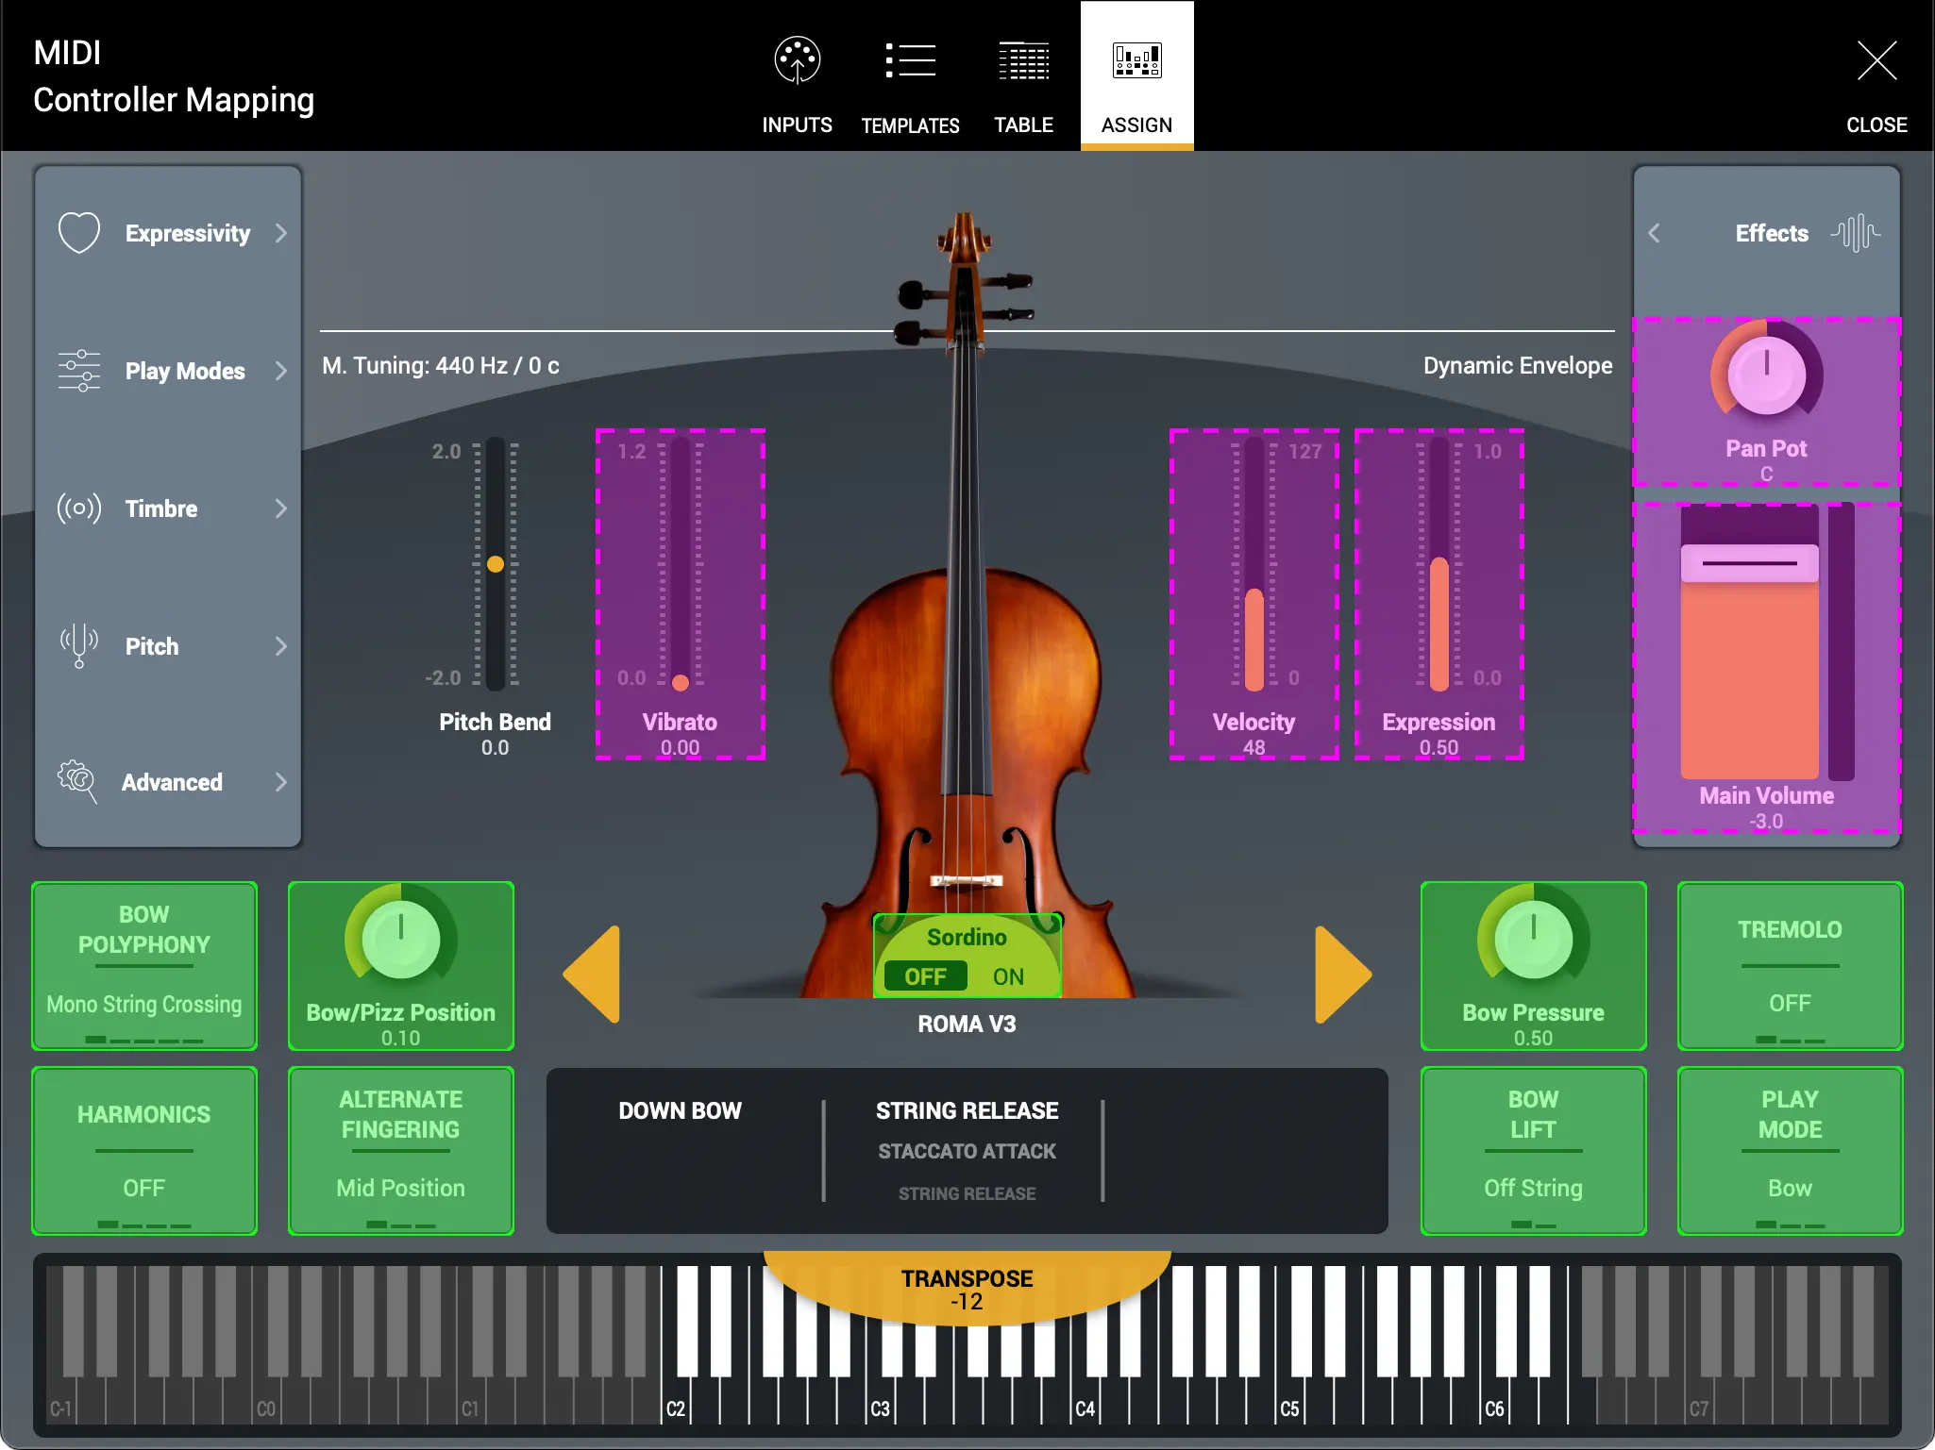Select the Expressivity heart icon
This screenshot has height=1450, width=1935.
tap(79, 232)
